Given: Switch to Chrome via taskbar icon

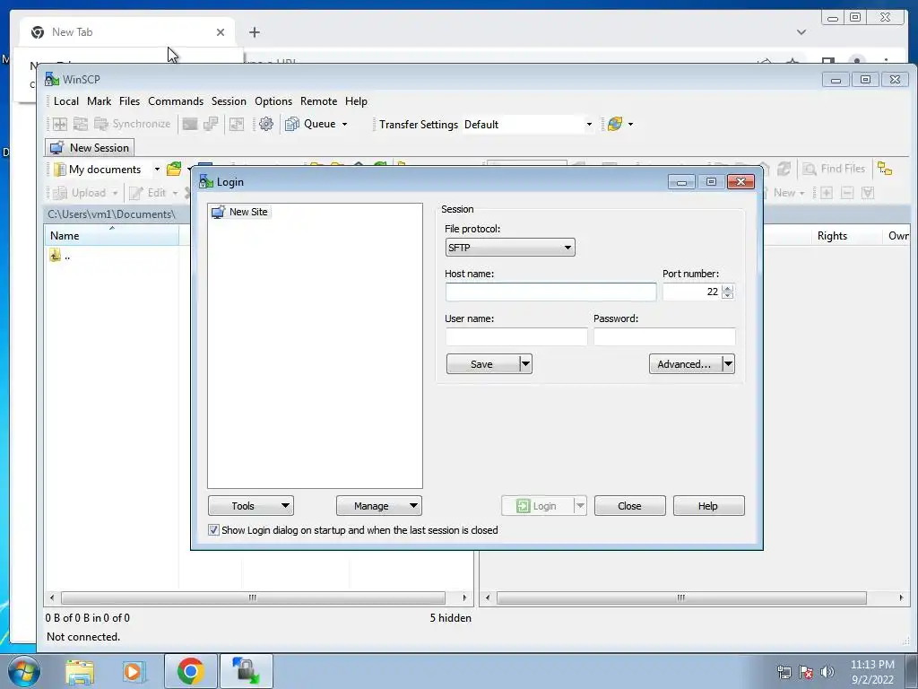Looking at the screenshot, I should coord(190,671).
